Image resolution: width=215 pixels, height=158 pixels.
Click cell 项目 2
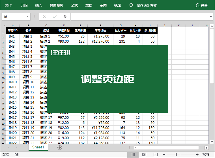click(x=28, y=41)
